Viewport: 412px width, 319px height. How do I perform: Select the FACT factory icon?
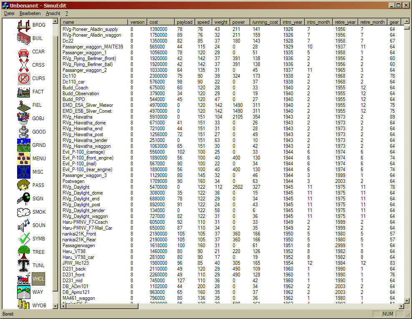[x=24, y=92]
